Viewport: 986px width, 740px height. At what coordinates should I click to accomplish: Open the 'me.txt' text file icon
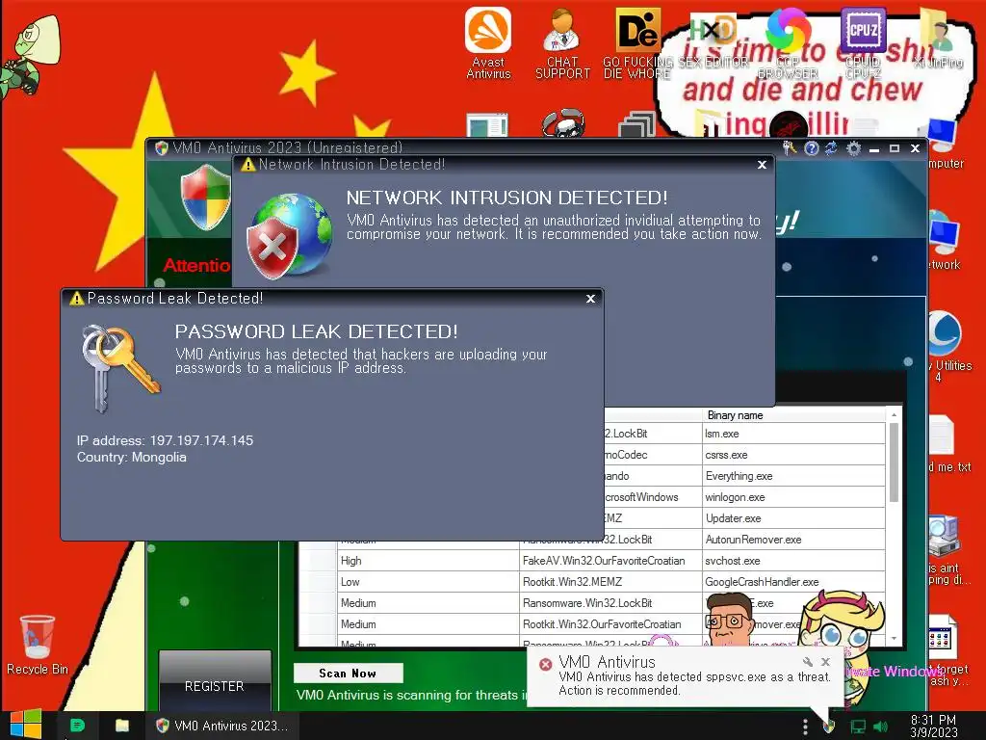click(947, 443)
